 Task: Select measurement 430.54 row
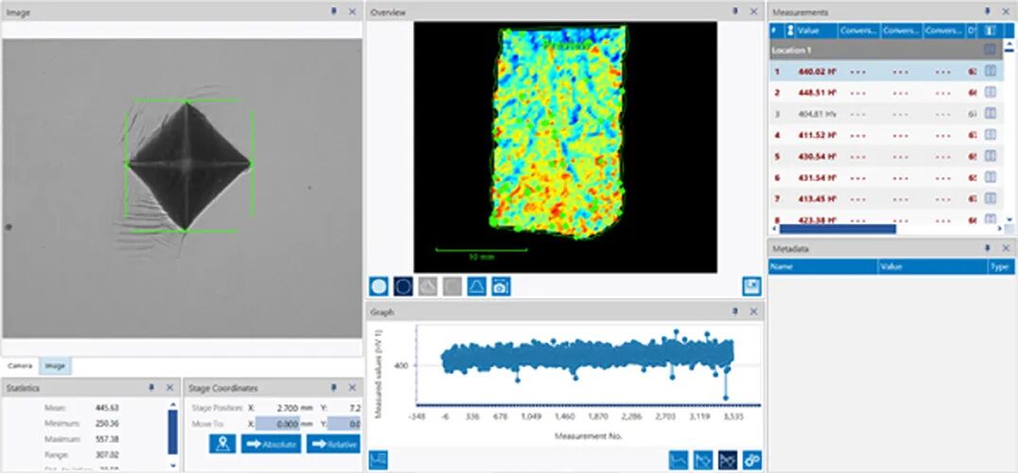tap(887, 156)
